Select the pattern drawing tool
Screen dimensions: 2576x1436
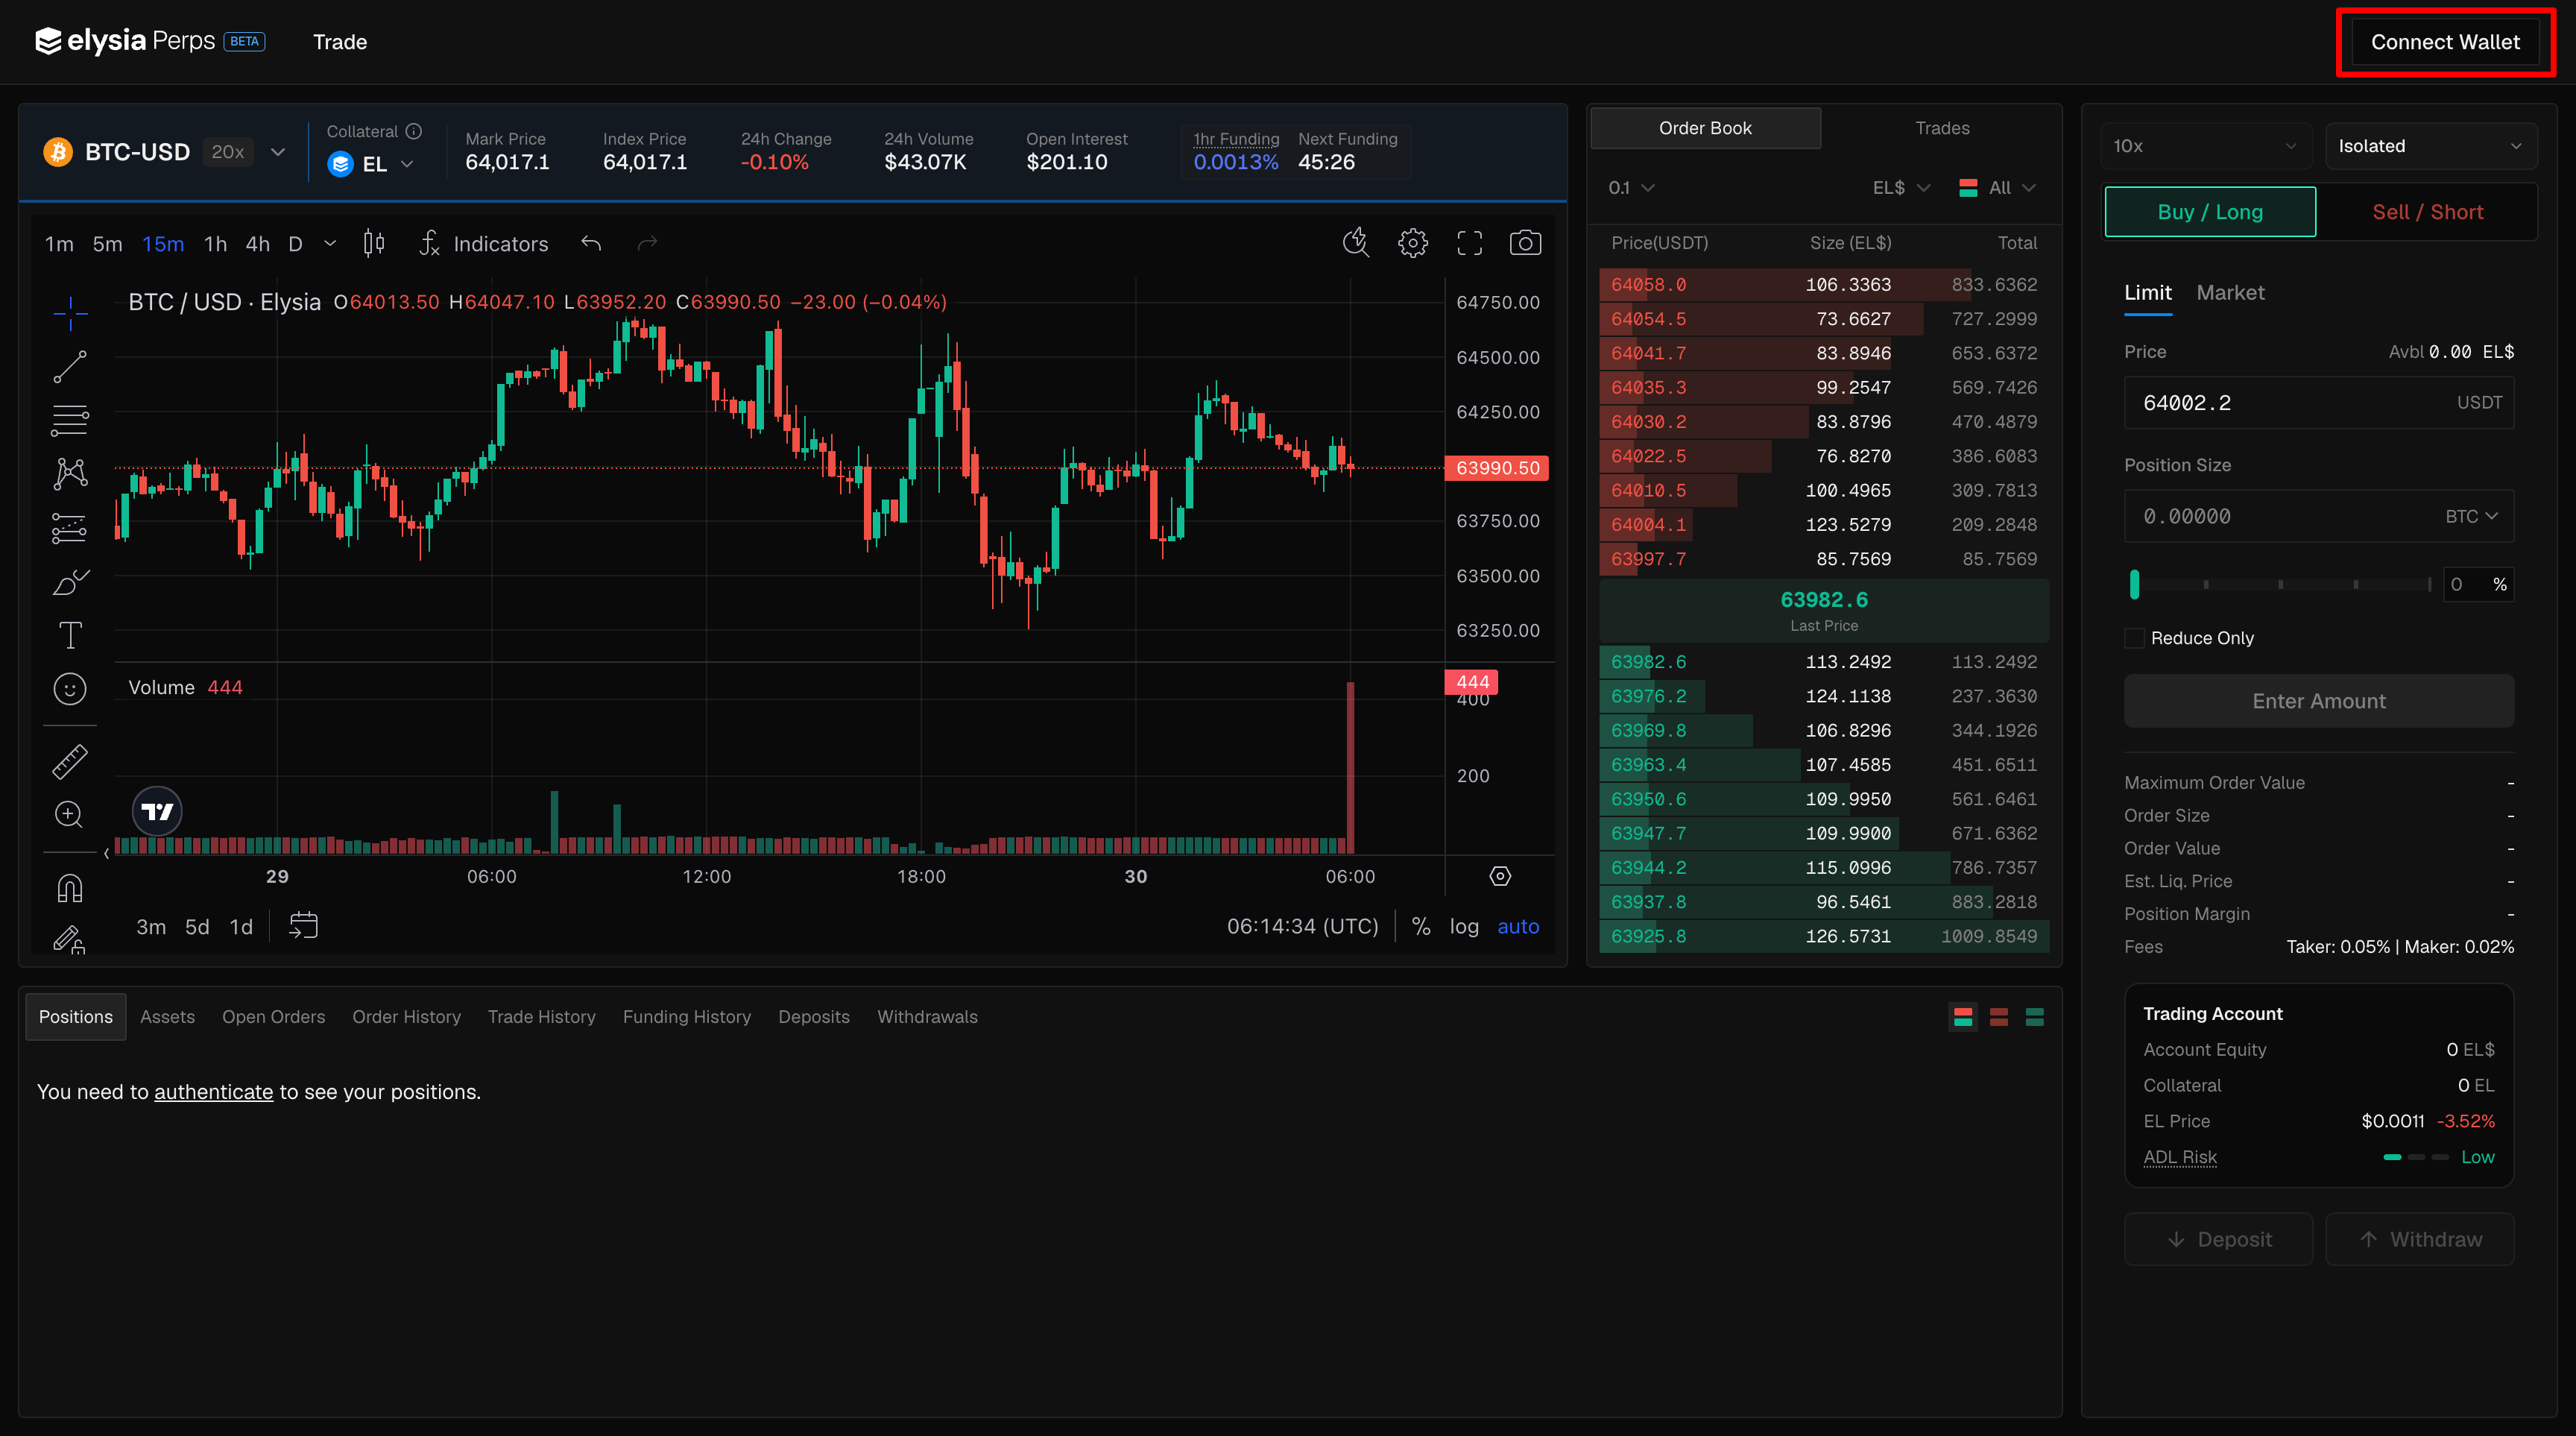(x=70, y=474)
